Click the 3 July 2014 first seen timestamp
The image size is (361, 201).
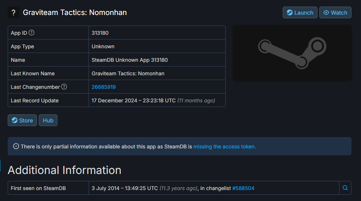125,188
